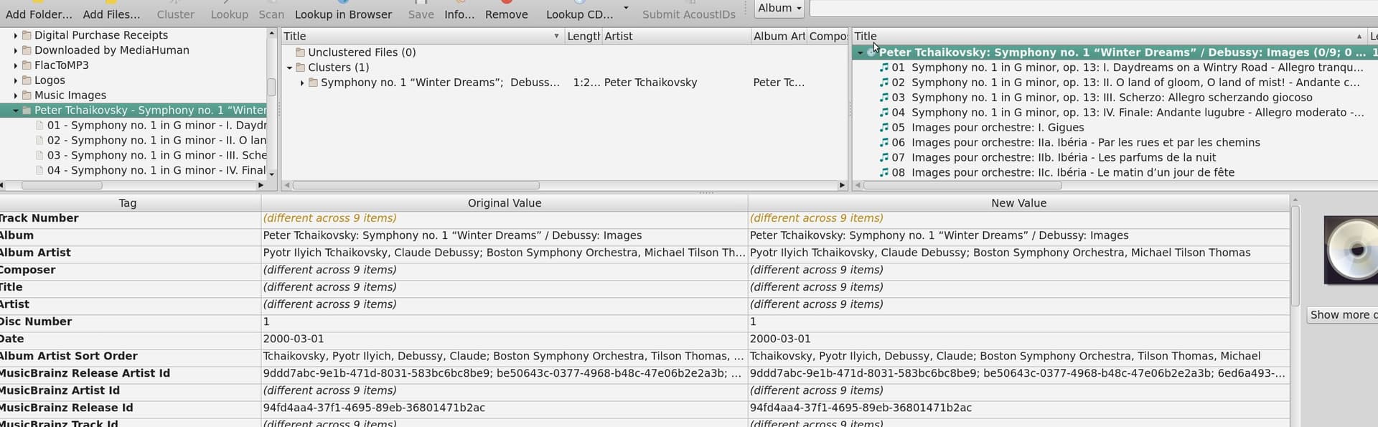Select the Logos folder in file browser
This screenshot has width=1378, height=427.
[50, 80]
